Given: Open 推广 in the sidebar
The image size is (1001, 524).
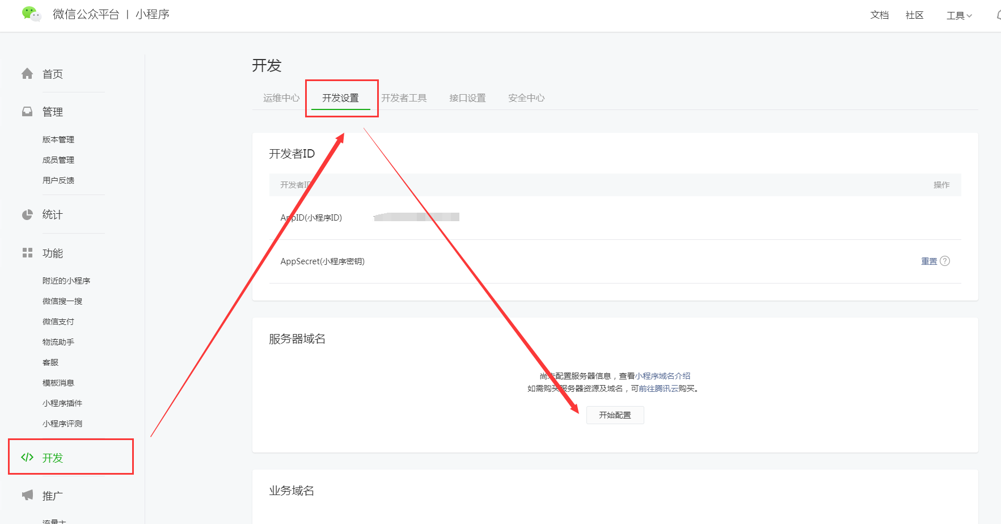Looking at the screenshot, I should pos(53,496).
